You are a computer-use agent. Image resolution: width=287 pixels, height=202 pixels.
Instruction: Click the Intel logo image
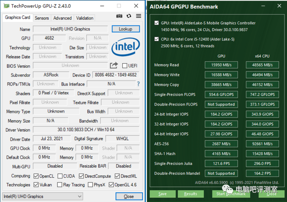click(x=125, y=47)
